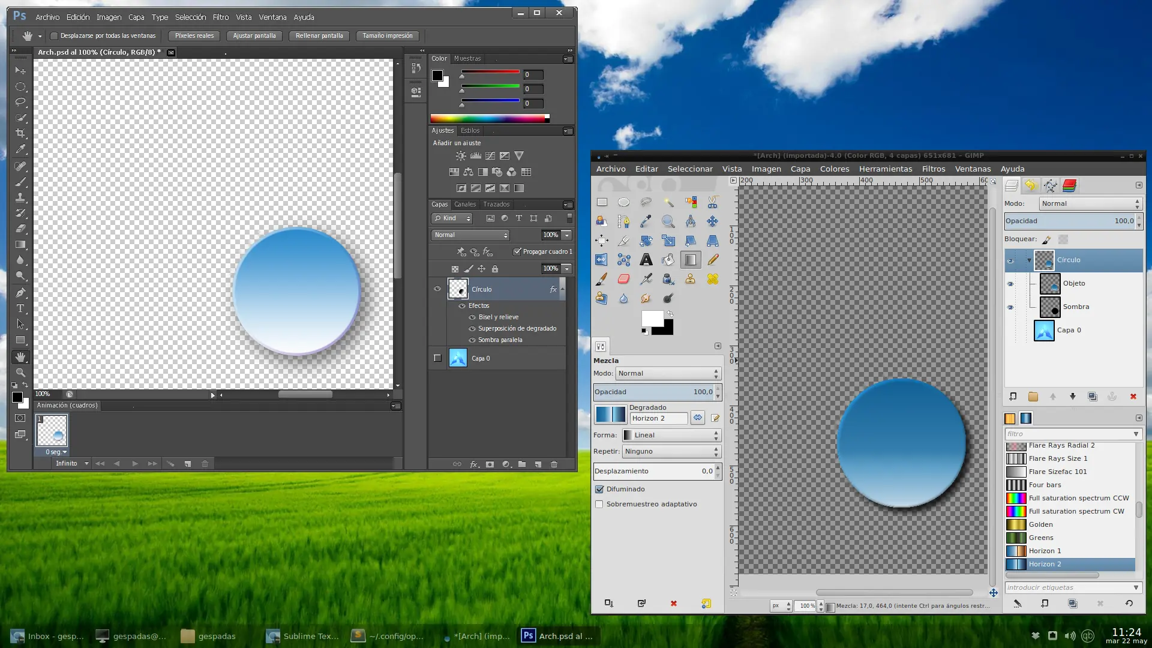This screenshot has height=648, width=1152.
Task: Select GIMP Pencil tool
Action: (x=712, y=260)
